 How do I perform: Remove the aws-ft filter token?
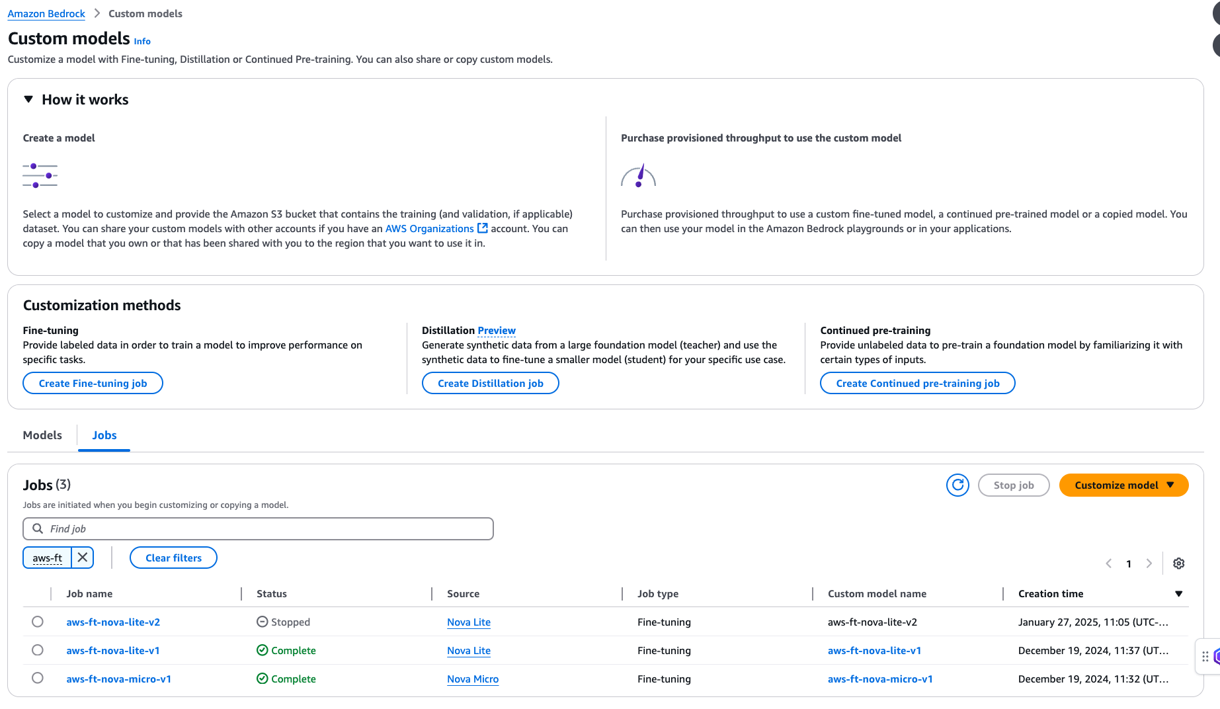[83, 558]
